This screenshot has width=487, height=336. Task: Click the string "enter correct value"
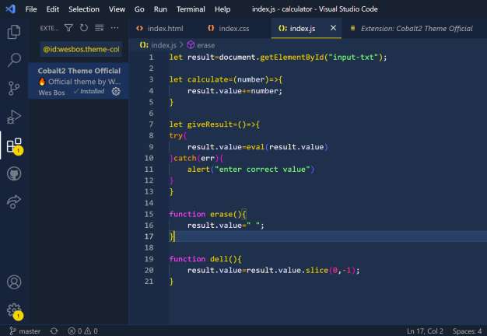tap(262, 170)
